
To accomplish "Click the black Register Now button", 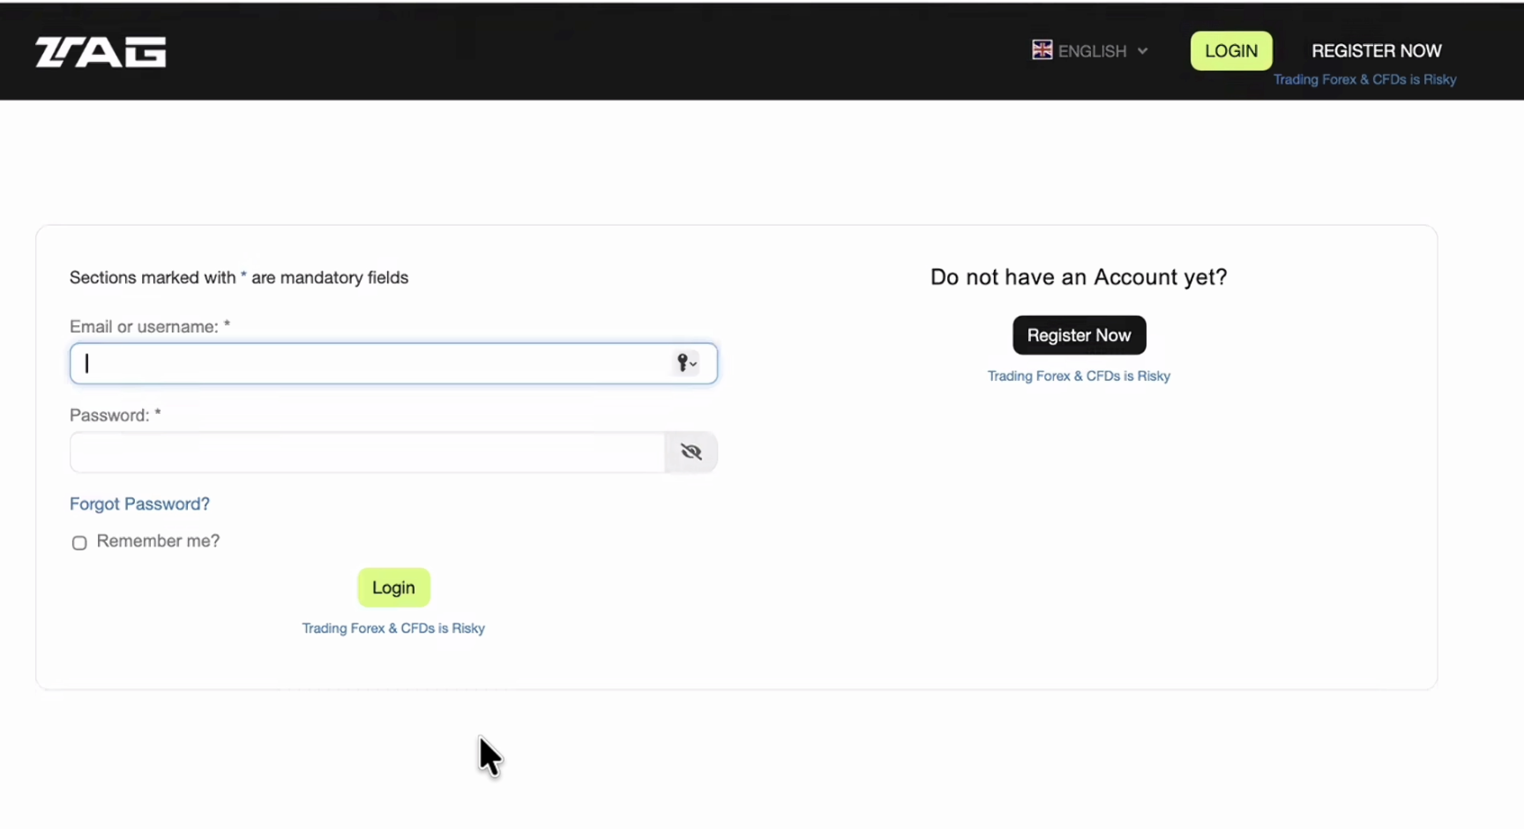I will 1079,335.
